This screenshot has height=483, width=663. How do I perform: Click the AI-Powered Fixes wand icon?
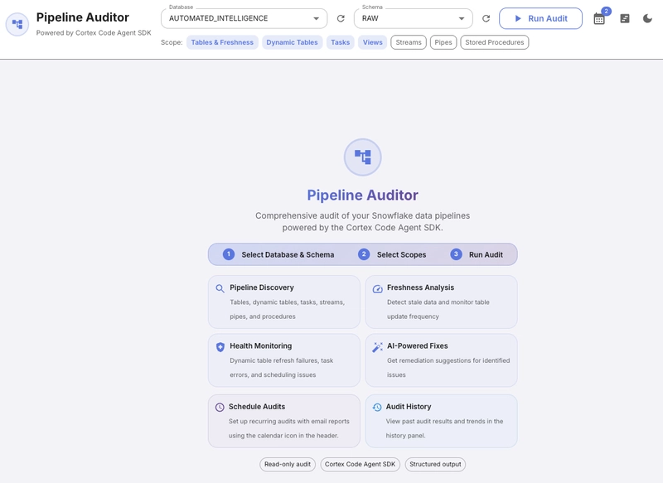click(377, 347)
